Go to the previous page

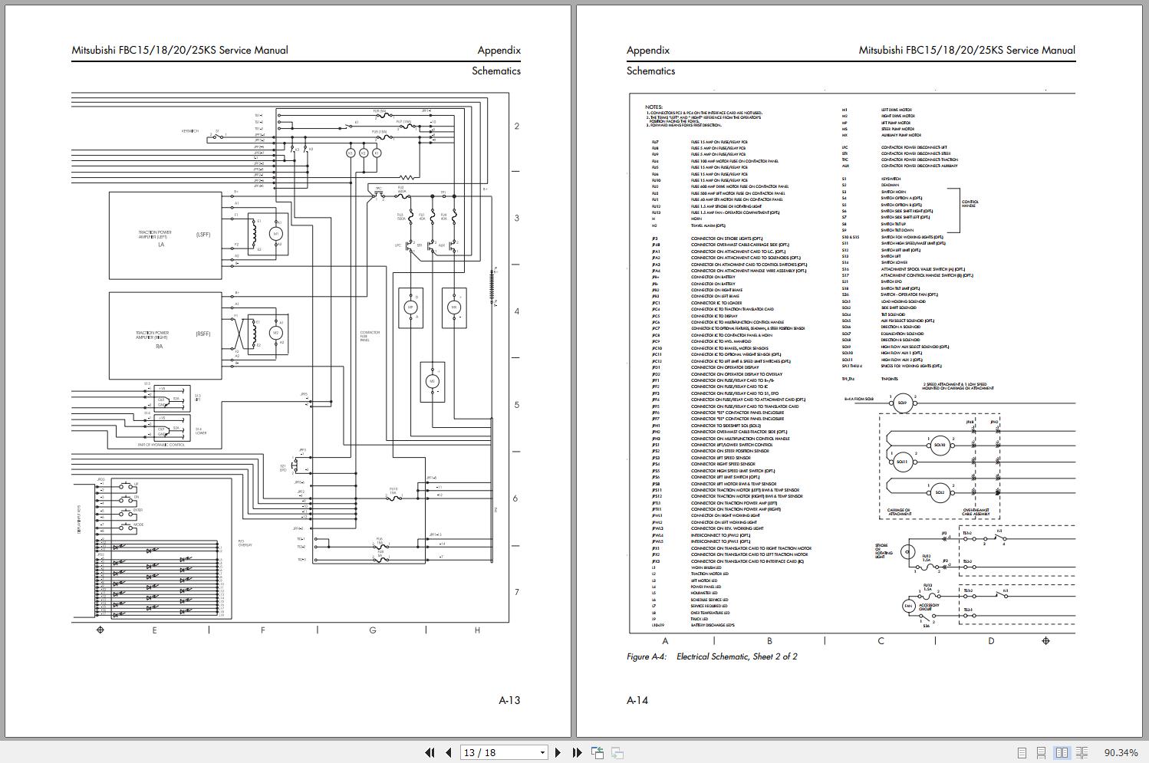point(449,753)
